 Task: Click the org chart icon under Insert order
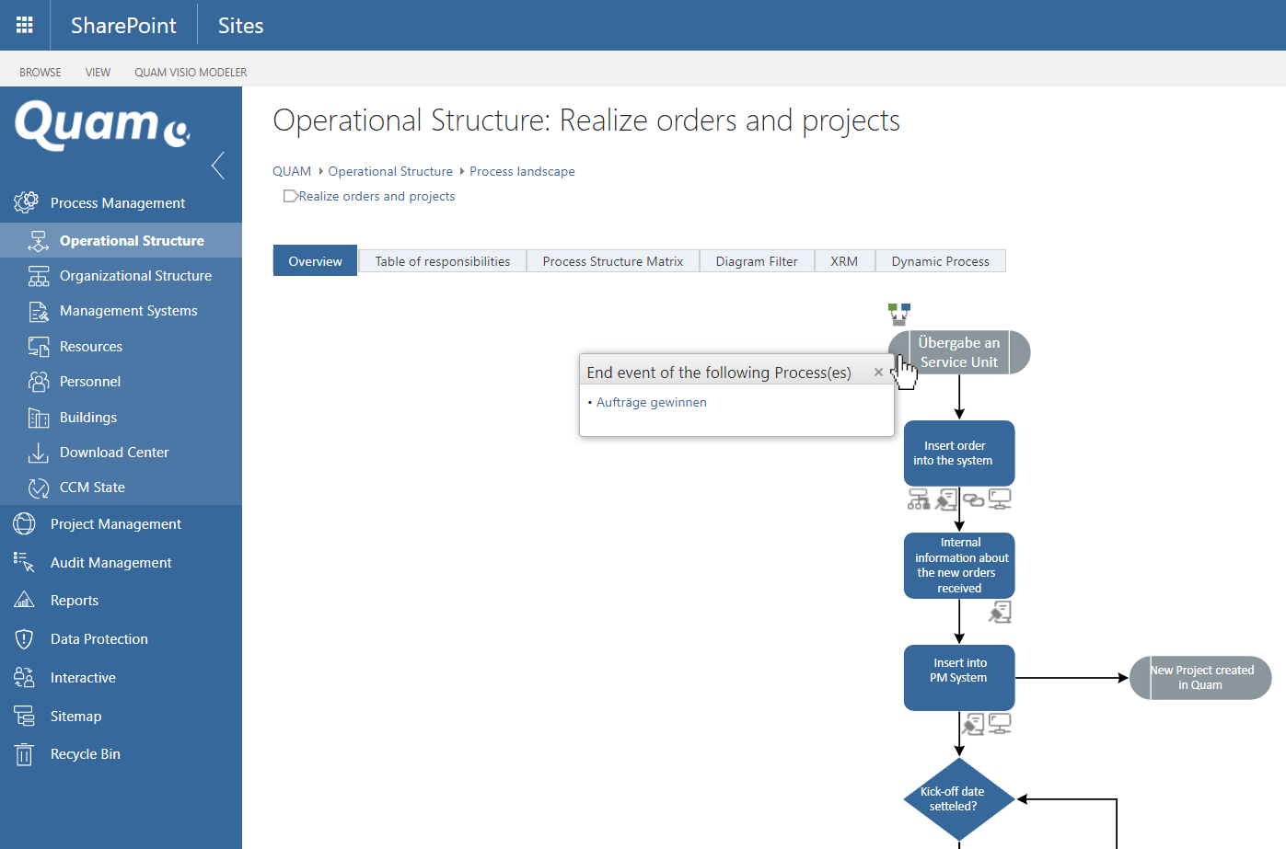919,499
